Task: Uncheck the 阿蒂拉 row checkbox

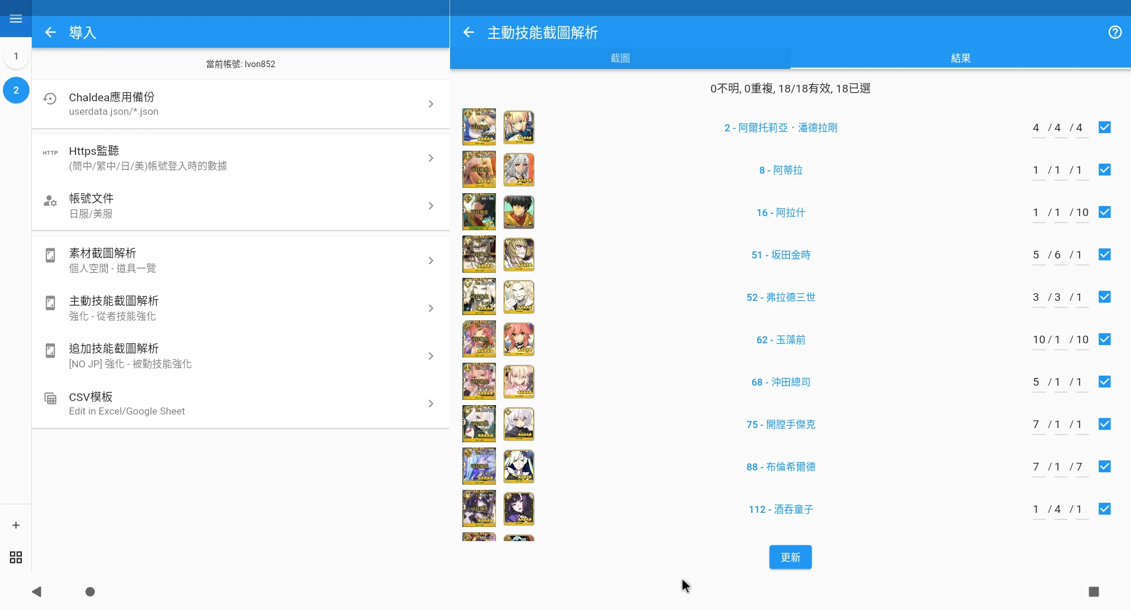Action: pos(1105,170)
